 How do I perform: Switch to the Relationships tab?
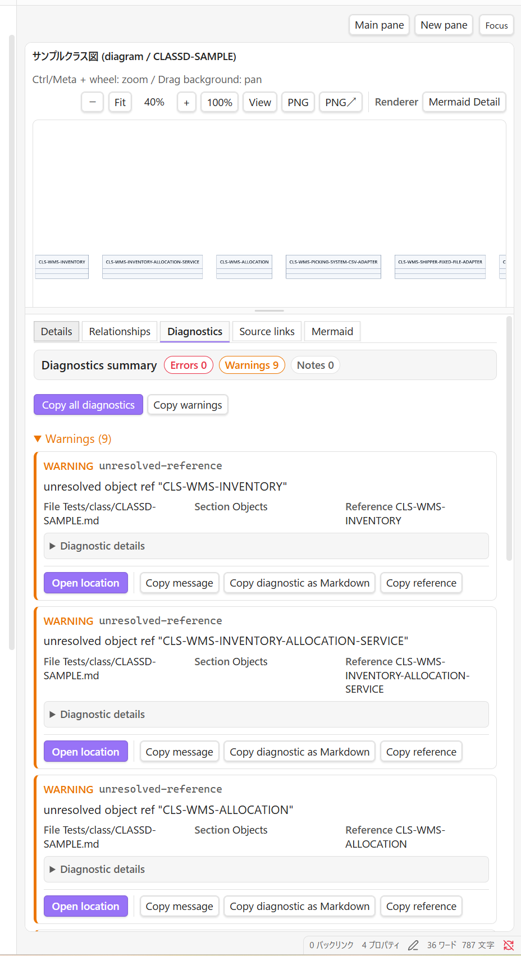click(x=120, y=332)
